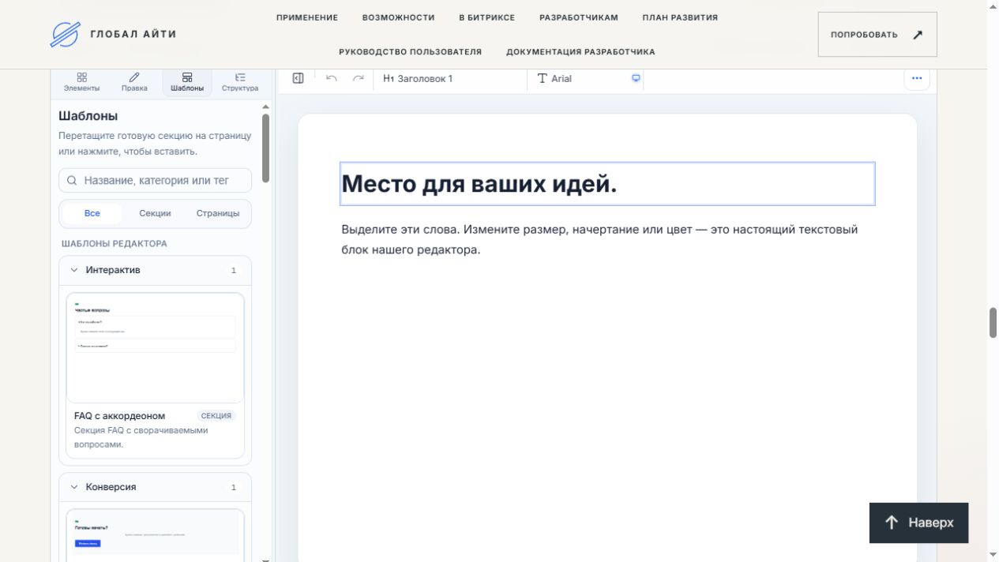999x562 pixels.
Task: Select the Все filter
Action: point(92,213)
